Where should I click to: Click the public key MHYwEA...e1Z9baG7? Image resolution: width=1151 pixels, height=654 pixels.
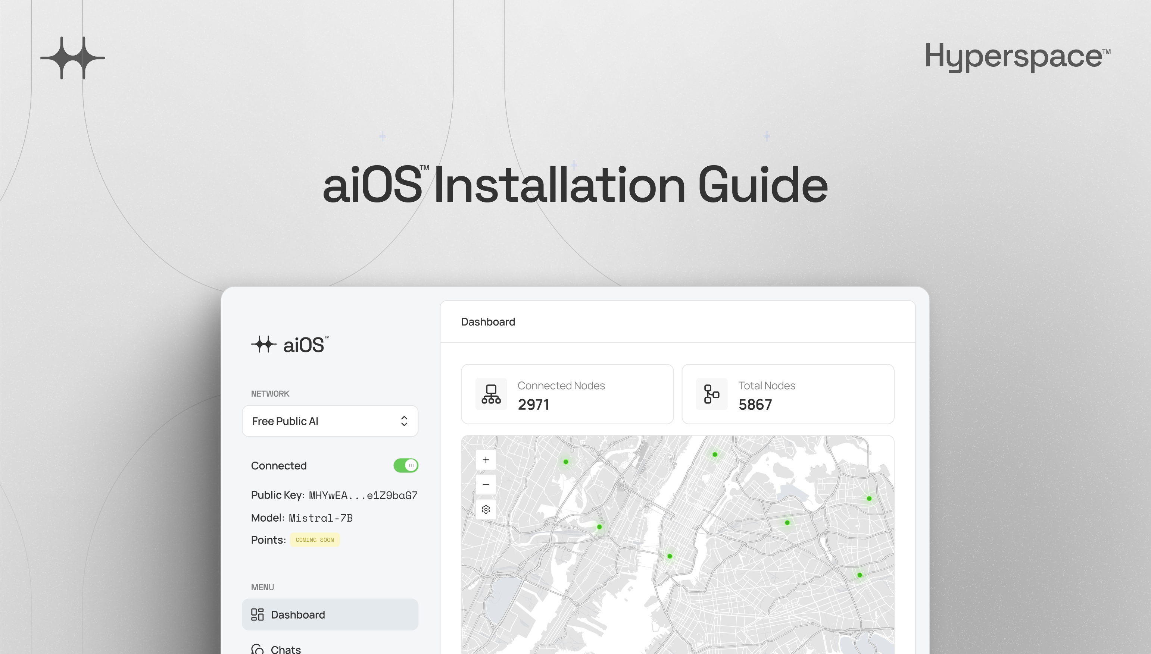[x=363, y=496]
